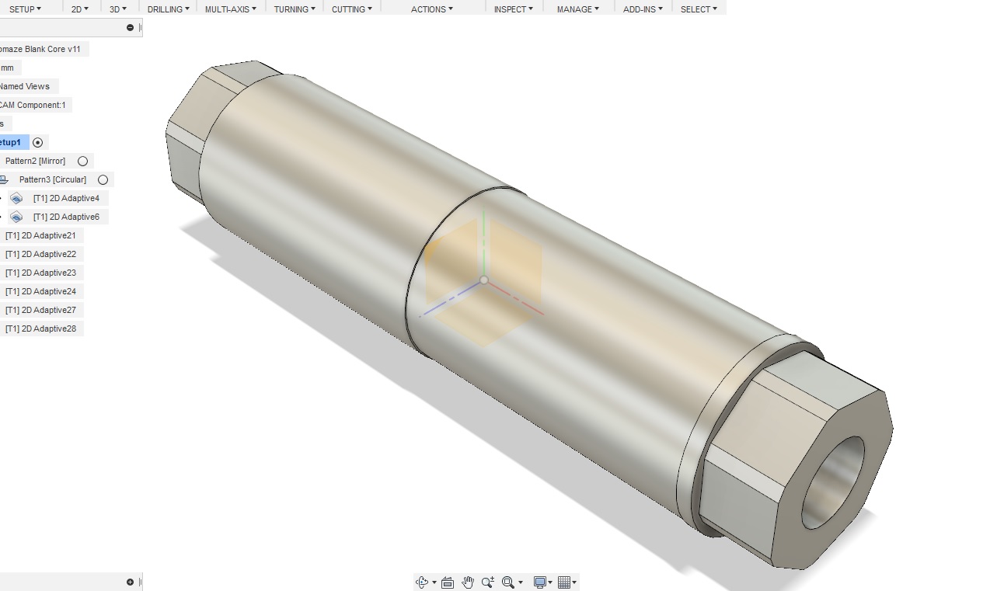The height and width of the screenshot is (591, 997).
Task: Collapse the browser panel with minus button
Action: coord(130,28)
